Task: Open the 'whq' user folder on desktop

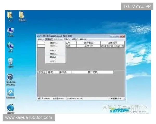Action: coord(10,16)
